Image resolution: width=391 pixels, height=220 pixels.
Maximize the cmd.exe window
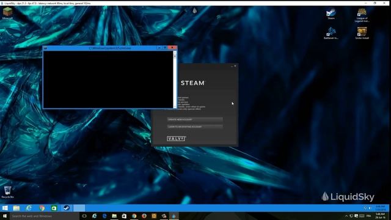point(165,48)
